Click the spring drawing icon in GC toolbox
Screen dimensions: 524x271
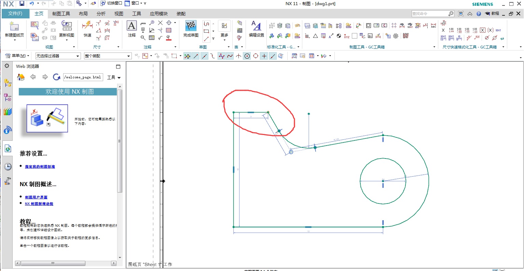coord(406,36)
